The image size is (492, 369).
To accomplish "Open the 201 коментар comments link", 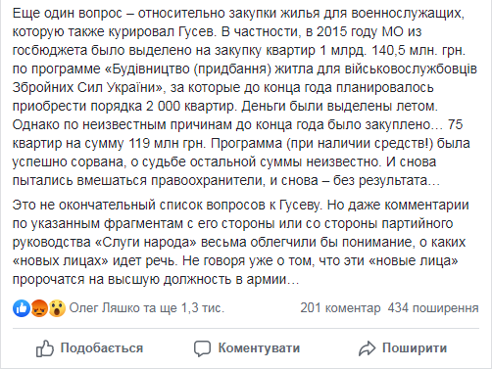I will tap(340, 308).
